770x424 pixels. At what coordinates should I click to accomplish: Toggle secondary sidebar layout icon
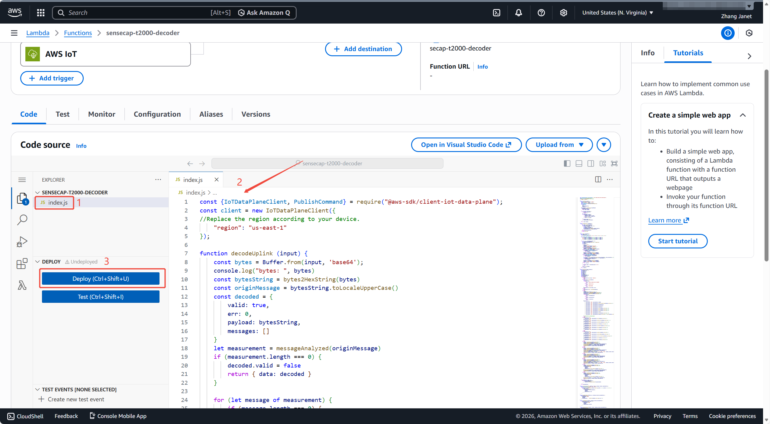(x=591, y=163)
